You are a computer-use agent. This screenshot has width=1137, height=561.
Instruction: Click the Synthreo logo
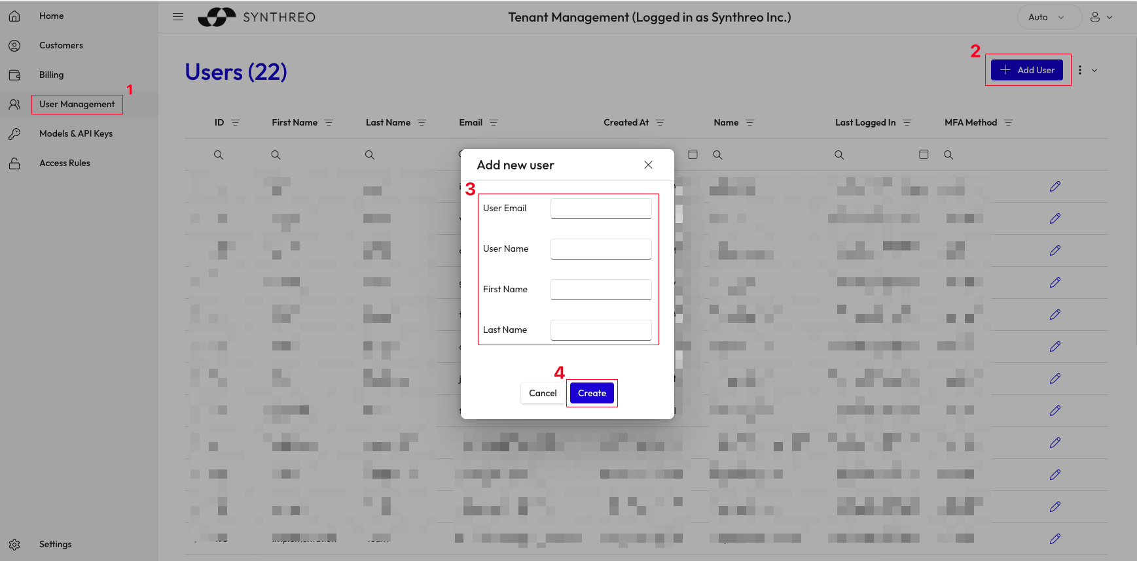(x=257, y=17)
